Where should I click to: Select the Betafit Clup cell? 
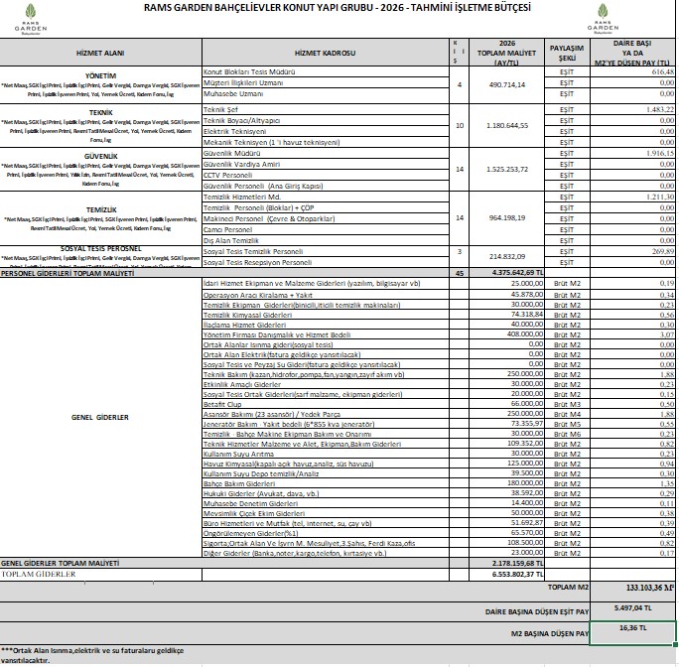[x=326, y=404]
